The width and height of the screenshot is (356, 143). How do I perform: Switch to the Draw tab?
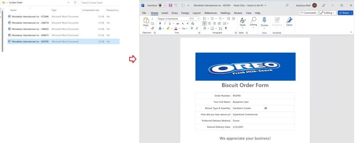175,13
